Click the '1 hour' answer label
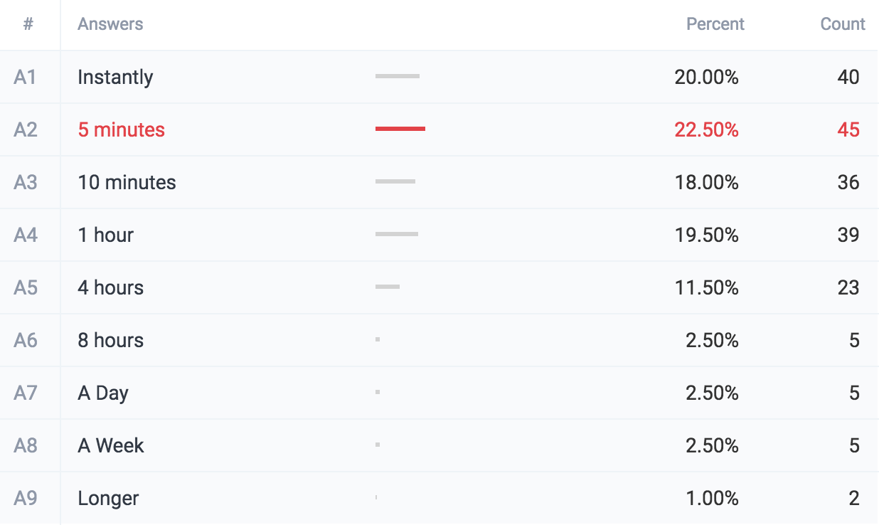The image size is (879, 525). 105,235
